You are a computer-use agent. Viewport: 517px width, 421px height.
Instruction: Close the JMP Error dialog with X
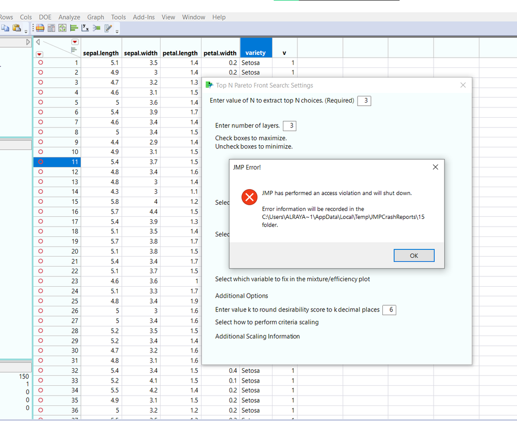[x=435, y=167]
